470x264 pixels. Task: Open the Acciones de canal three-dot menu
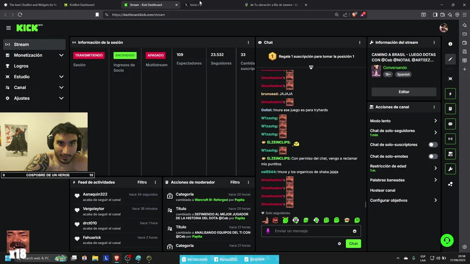[434, 107]
